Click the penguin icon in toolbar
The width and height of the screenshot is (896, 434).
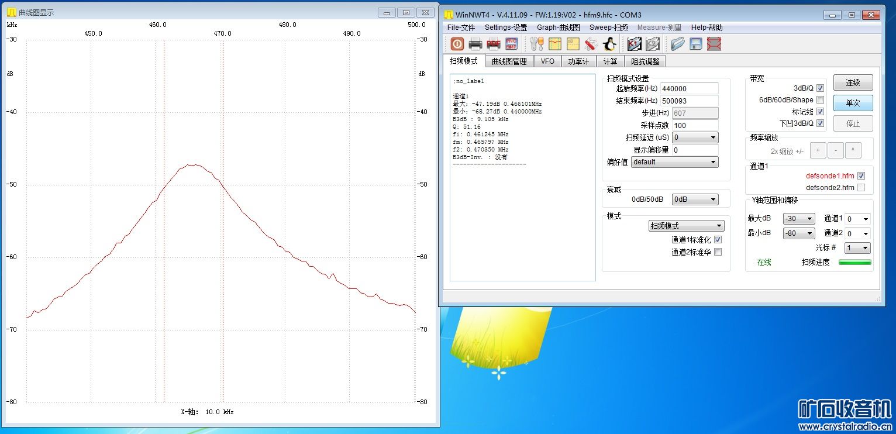coord(609,44)
